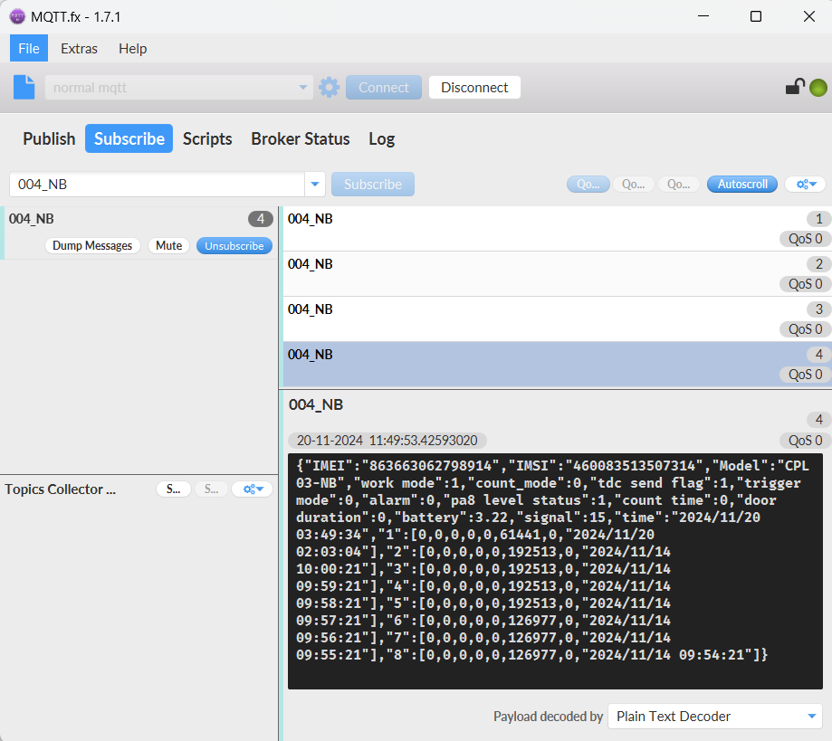Open the Log tab
The height and width of the screenshot is (741, 832).
tap(381, 138)
